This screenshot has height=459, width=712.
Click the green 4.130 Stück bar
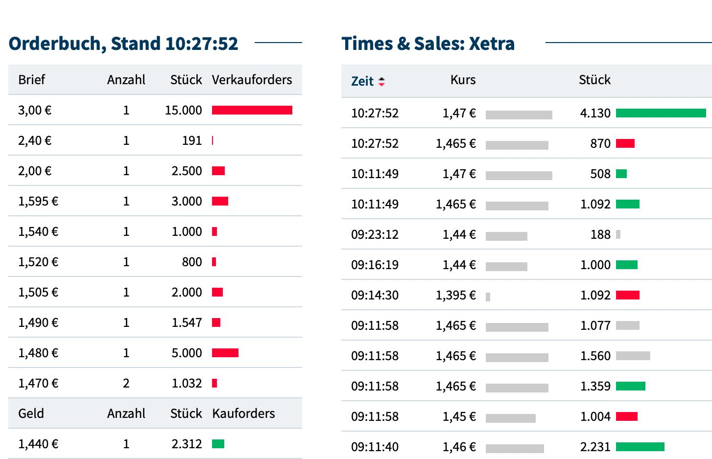(660, 113)
